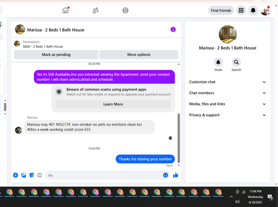Image resolution: width=278 pixels, height=207 pixels.
Task: Click listing thumbnail in chat header
Action: [20, 29]
